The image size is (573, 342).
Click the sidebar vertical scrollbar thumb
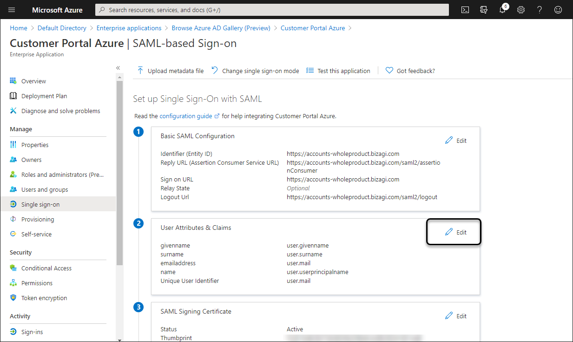tap(119, 173)
